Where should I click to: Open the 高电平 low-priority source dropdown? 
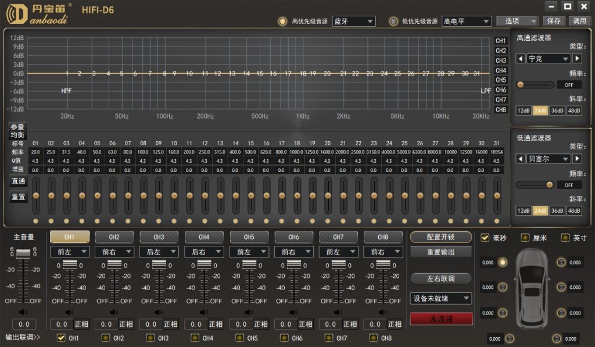[467, 22]
